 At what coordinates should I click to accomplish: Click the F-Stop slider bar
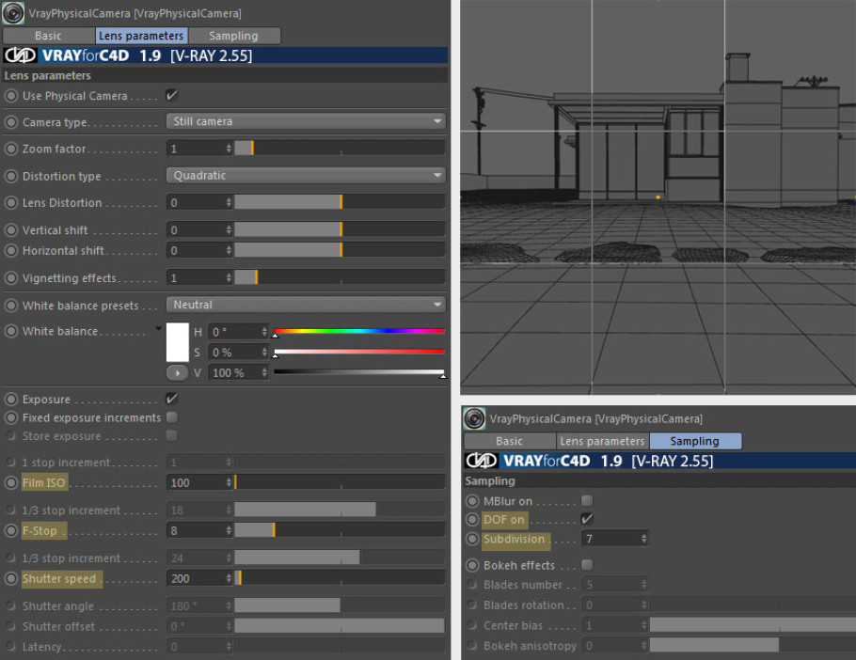pyautogui.click(x=340, y=530)
